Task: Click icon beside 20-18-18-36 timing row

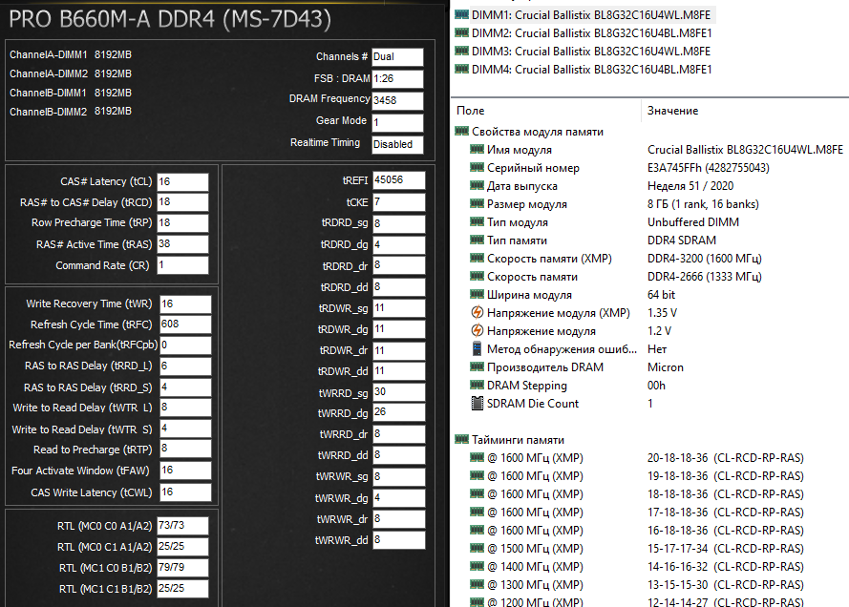Action: click(x=477, y=458)
